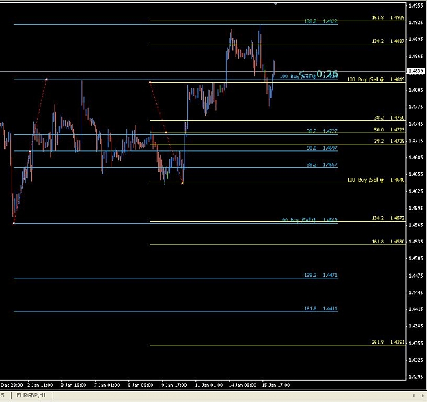
Task: Click the 1.4295 price scale value
Action: click(416, 377)
